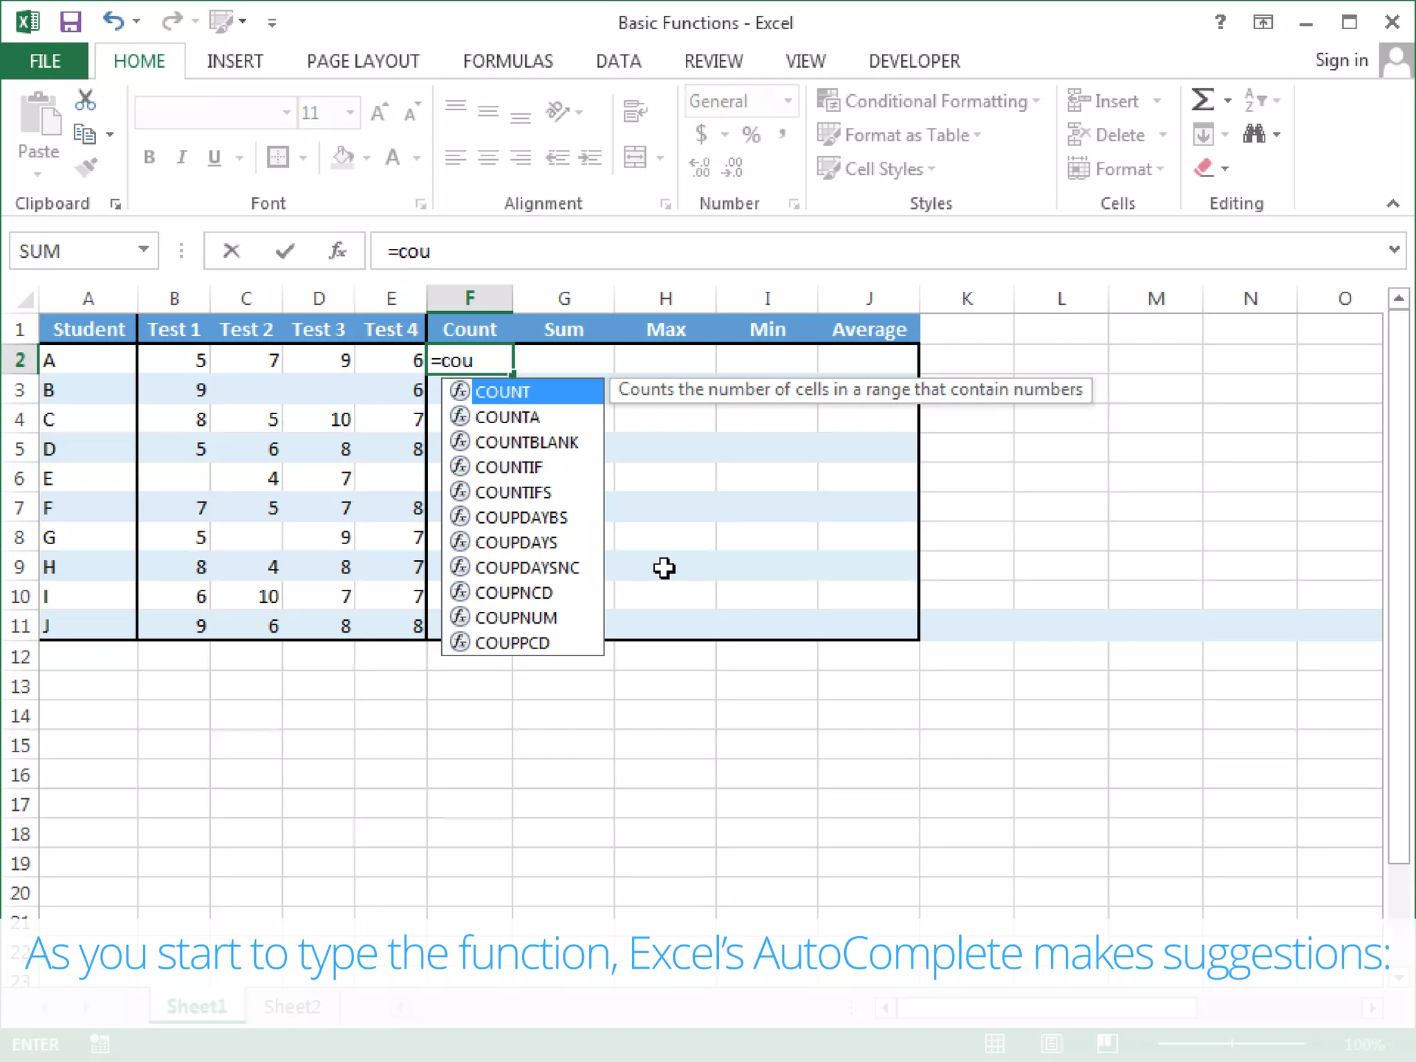
Task: Click the Copy icon in Clipboard group
Action: [85, 133]
